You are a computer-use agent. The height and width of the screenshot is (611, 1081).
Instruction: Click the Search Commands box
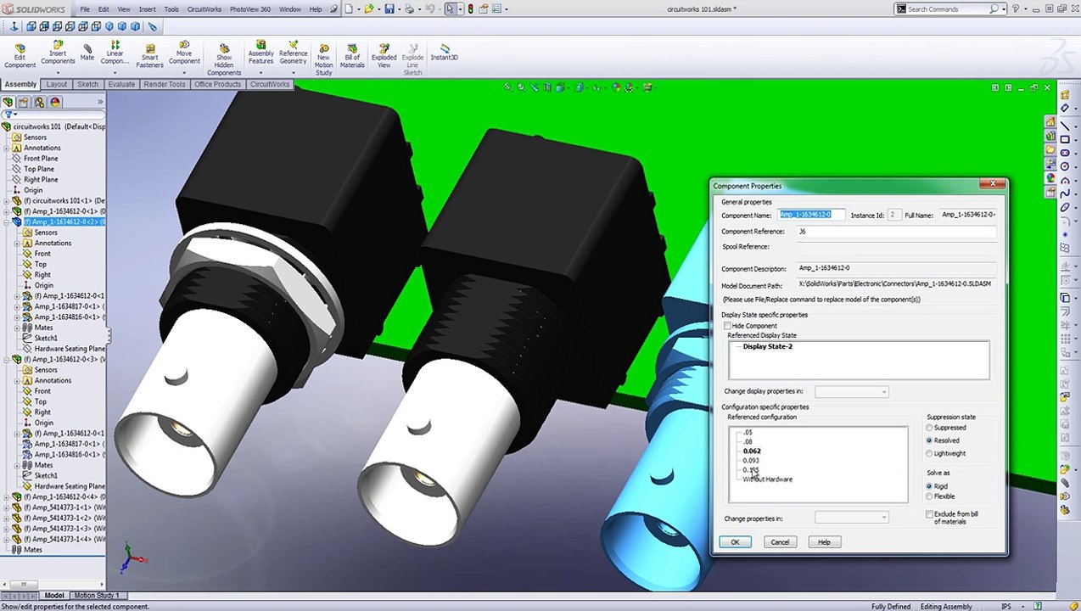(x=946, y=8)
